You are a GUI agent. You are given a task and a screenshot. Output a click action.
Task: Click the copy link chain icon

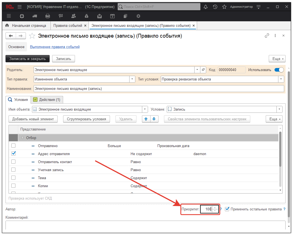267,36
